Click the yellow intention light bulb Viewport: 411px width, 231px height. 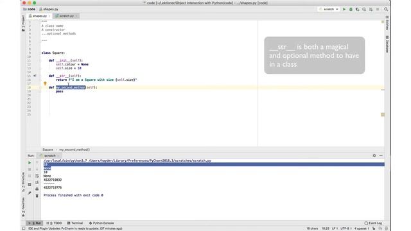tap(45, 83)
